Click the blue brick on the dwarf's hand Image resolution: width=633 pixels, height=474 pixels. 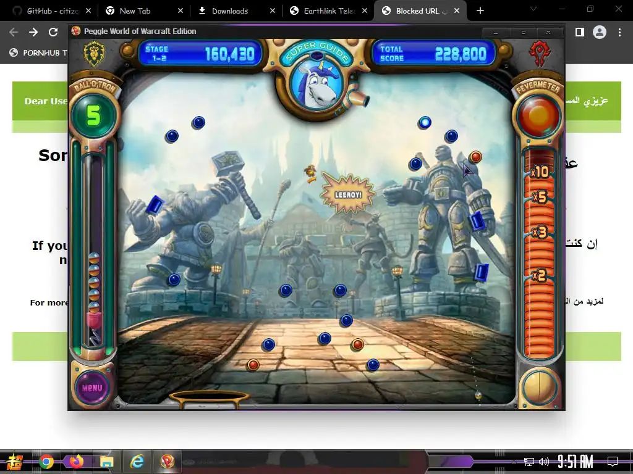[x=155, y=205]
